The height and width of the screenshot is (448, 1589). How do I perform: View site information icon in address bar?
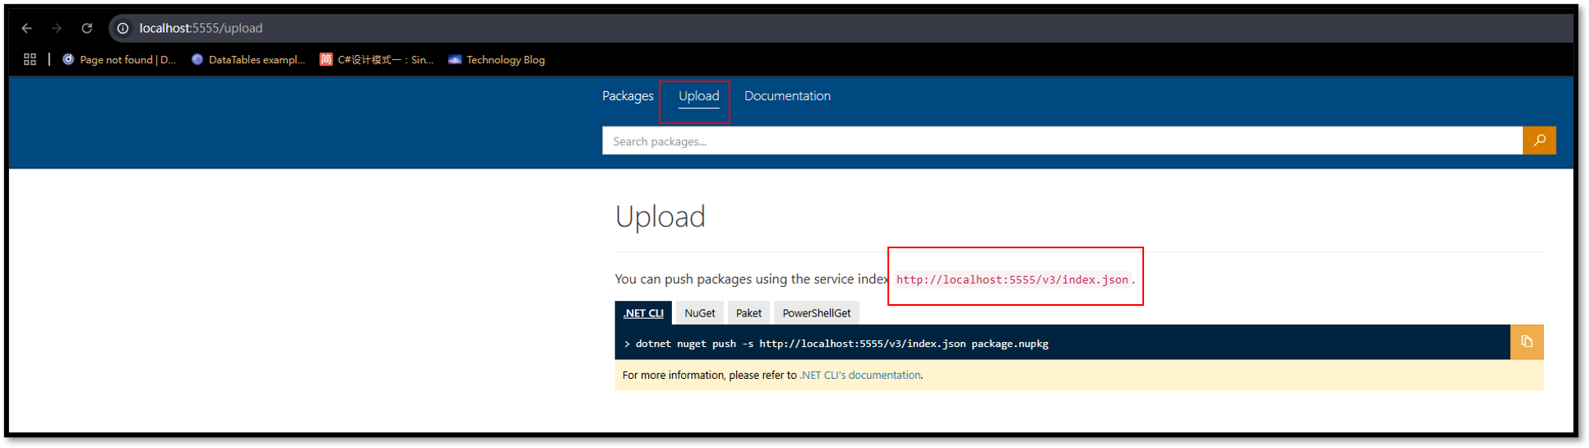click(x=123, y=28)
